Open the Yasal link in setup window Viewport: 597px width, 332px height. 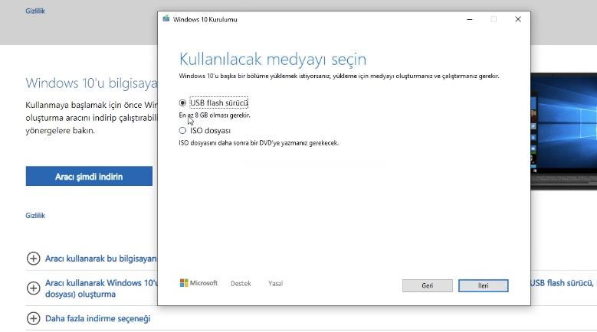pyautogui.click(x=275, y=283)
